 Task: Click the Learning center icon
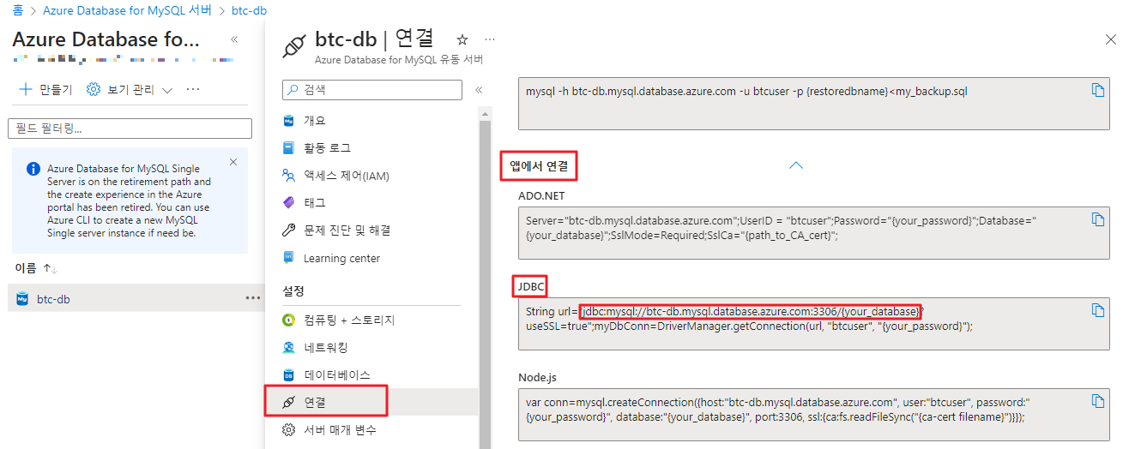click(288, 258)
